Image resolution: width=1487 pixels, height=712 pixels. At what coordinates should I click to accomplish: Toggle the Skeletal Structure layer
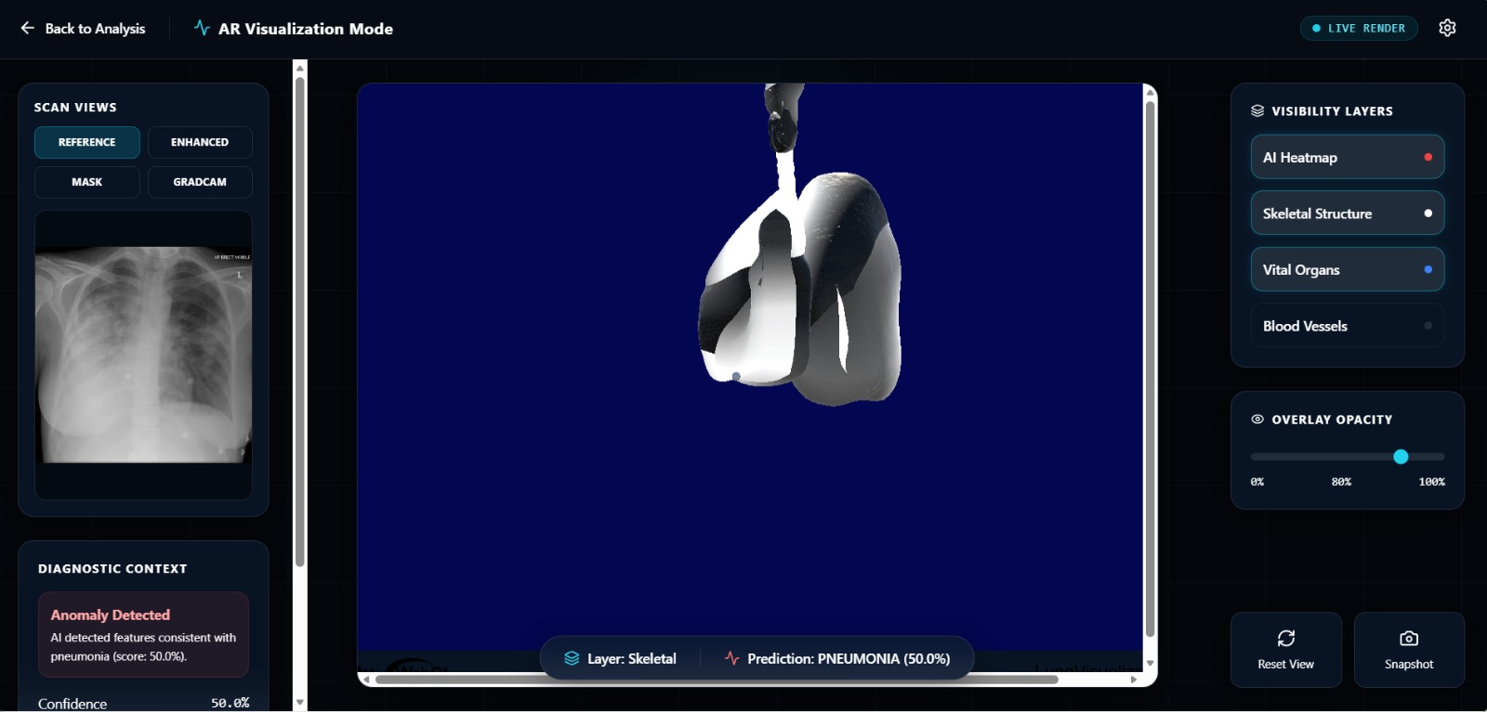point(1348,214)
